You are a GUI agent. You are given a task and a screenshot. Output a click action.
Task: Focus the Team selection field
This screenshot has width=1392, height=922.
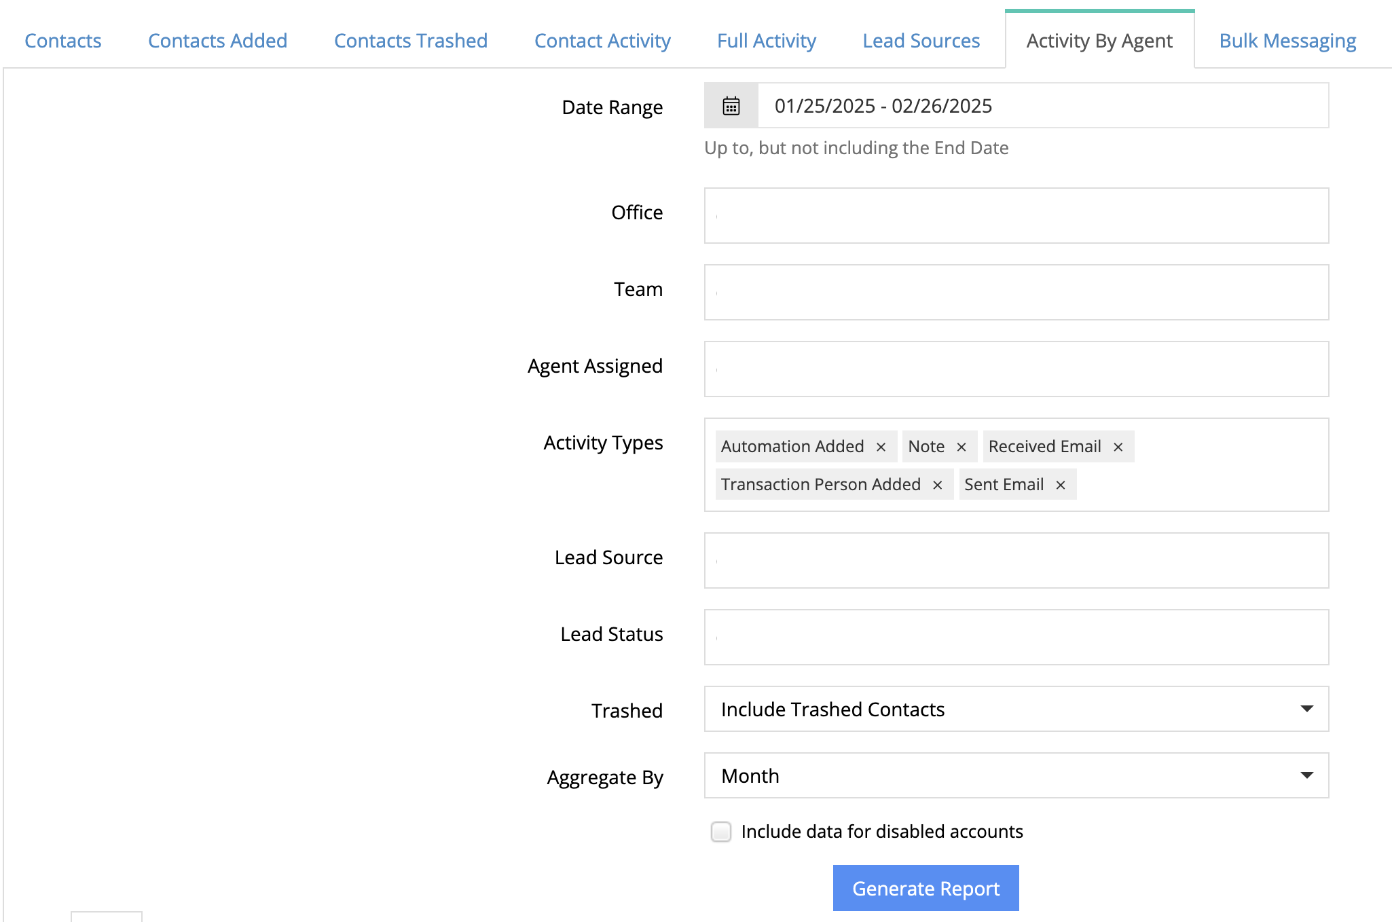coord(1016,293)
